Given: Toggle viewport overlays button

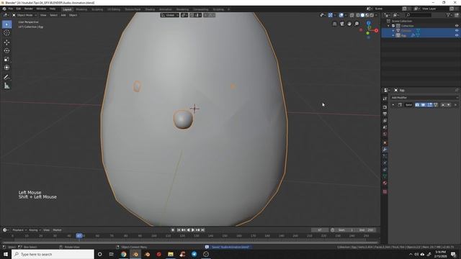Looking at the screenshot, I should tap(341, 15).
